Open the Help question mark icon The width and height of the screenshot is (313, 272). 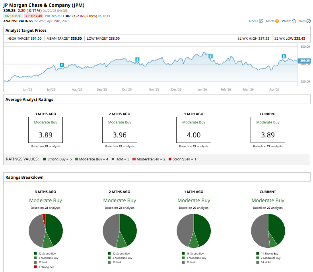point(309,21)
